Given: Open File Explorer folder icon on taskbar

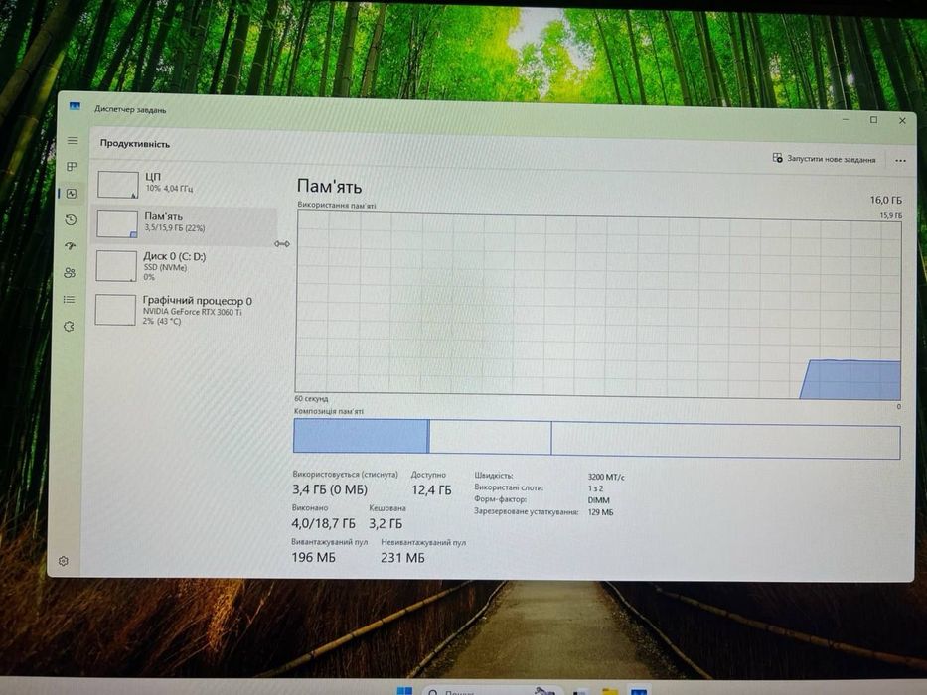Looking at the screenshot, I should pos(609,691).
